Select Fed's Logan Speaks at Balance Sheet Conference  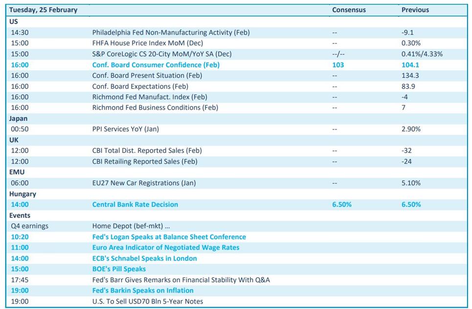pyautogui.click(x=169, y=237)
